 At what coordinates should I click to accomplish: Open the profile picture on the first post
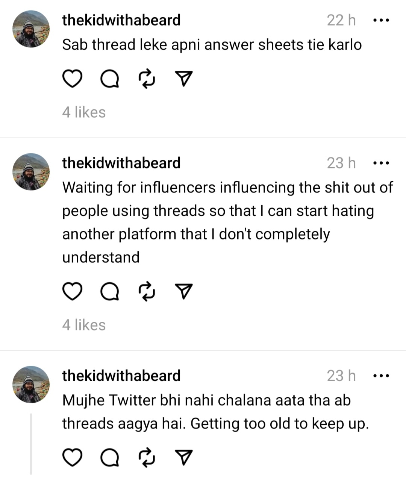[x=31, y=29]
